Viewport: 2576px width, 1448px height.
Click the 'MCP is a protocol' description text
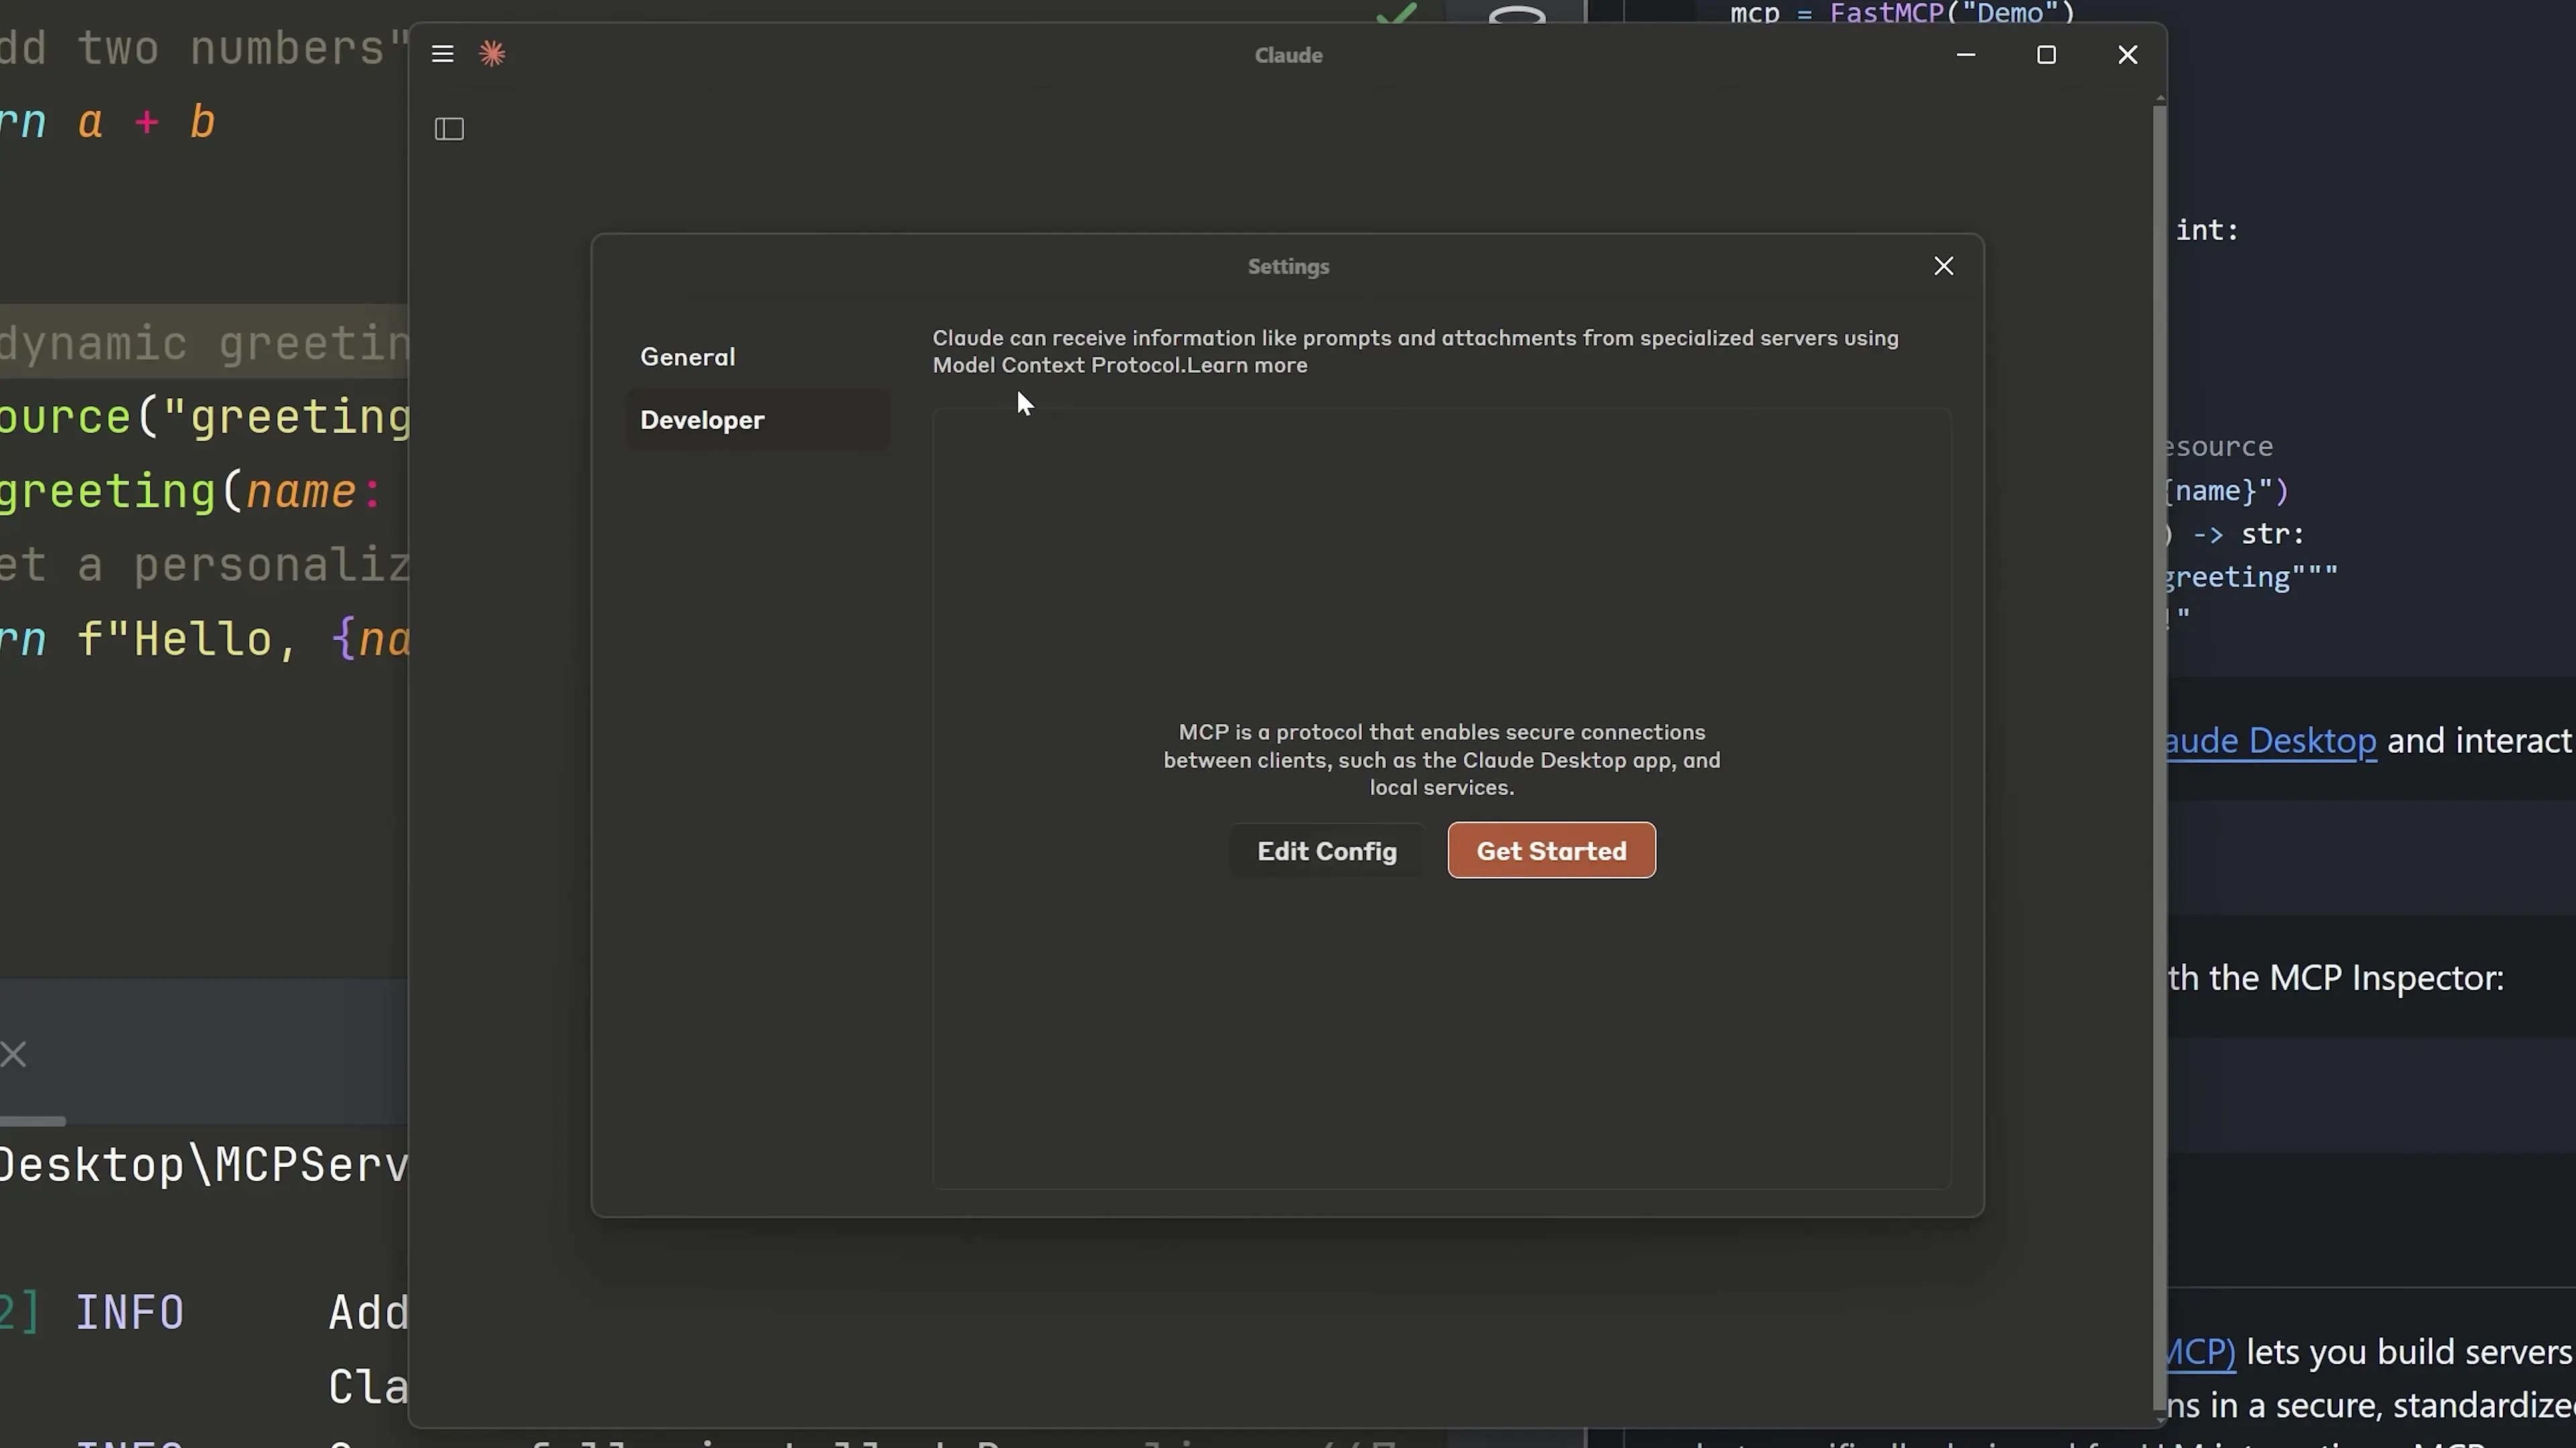point(1441,760)
